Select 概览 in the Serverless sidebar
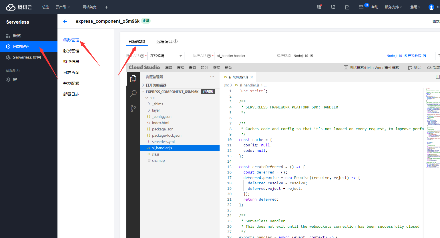Screen dimensions: 440x238 click(x=29, y=36)
